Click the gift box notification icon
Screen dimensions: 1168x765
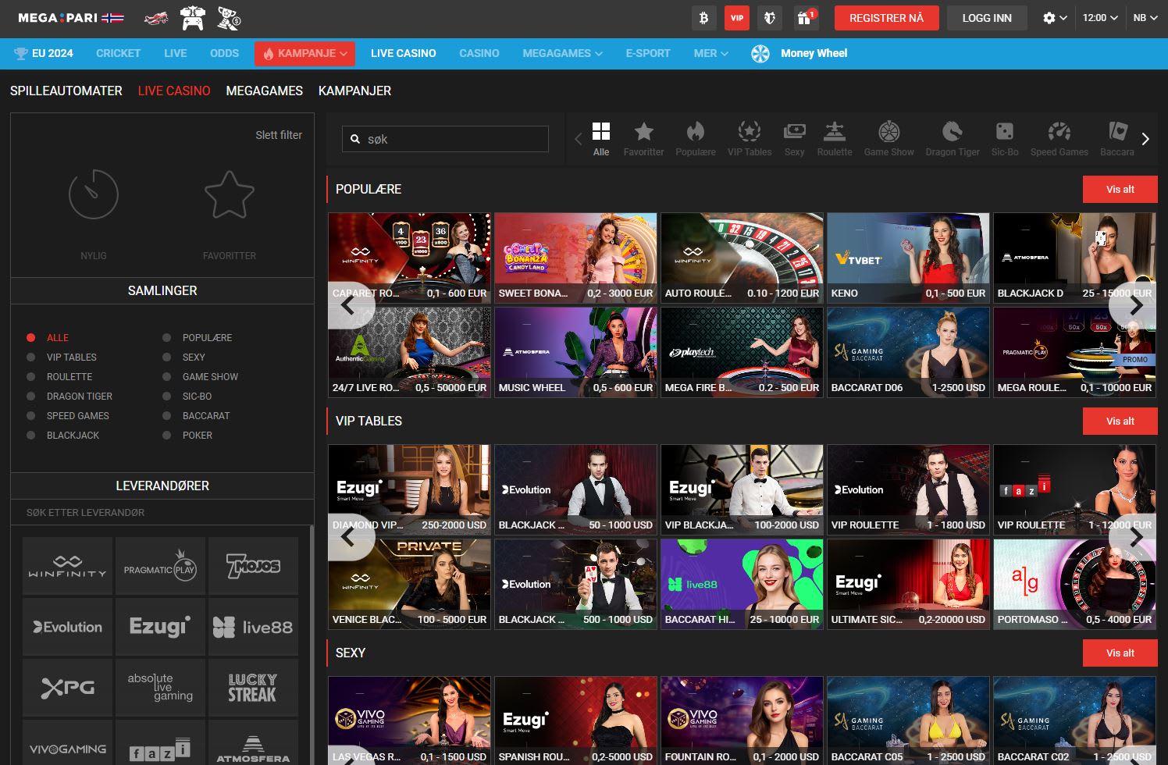click(x=806, y=17)
